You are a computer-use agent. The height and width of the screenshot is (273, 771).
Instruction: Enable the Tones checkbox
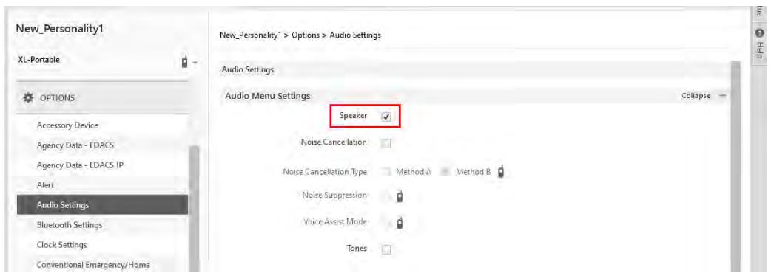pyautogui.click(x=386, y=249)
